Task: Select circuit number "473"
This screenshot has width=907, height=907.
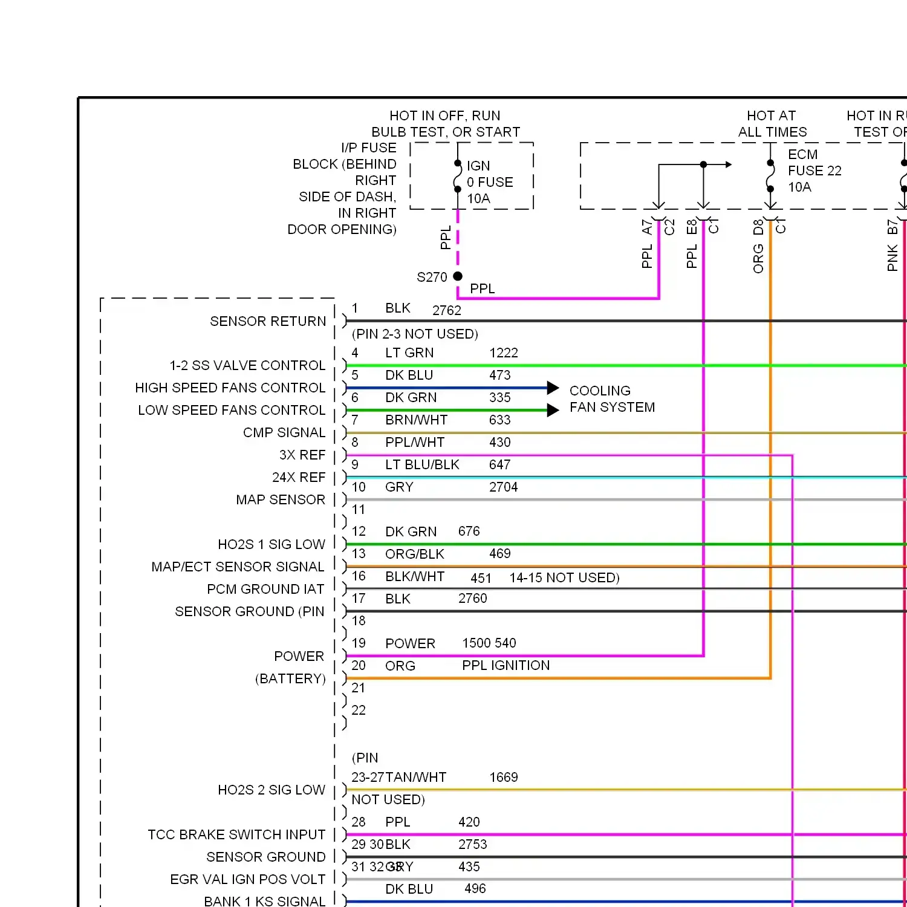Action: click(500, 375)
